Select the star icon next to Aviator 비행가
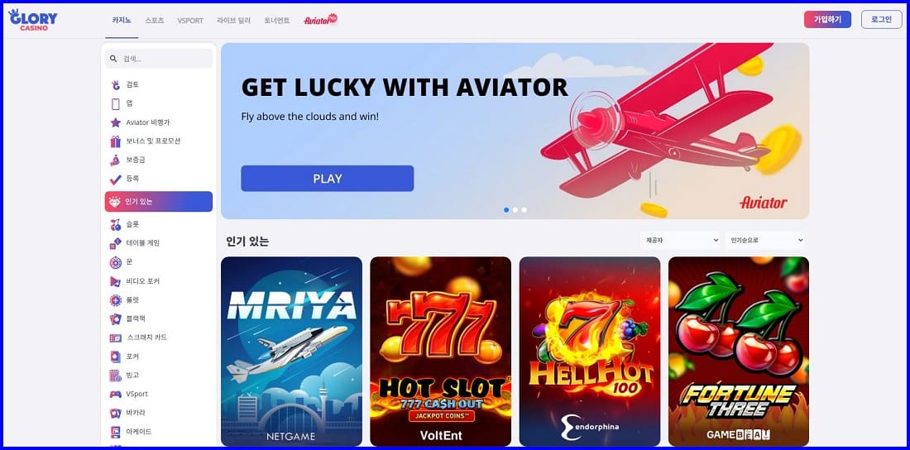 (116, 122)
